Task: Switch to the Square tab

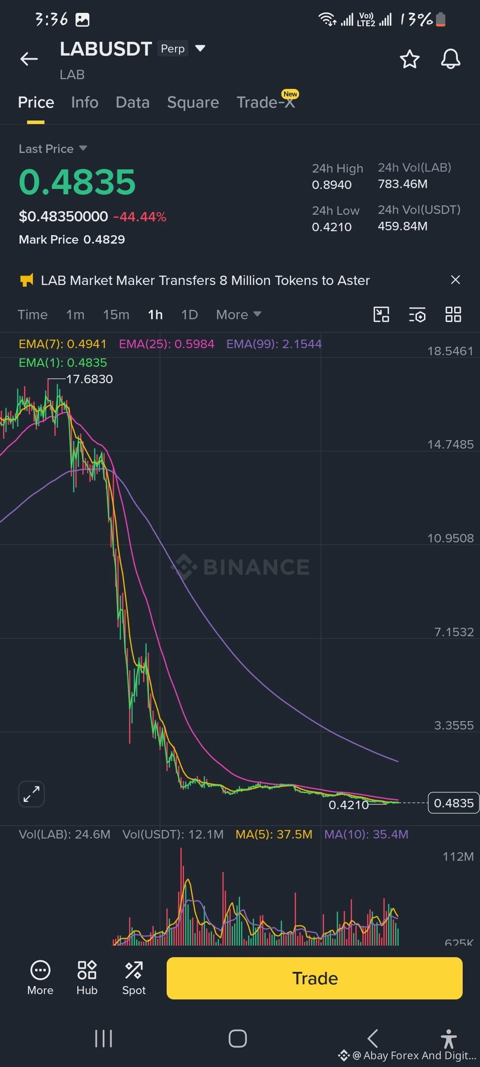Action: click(193, 102)
